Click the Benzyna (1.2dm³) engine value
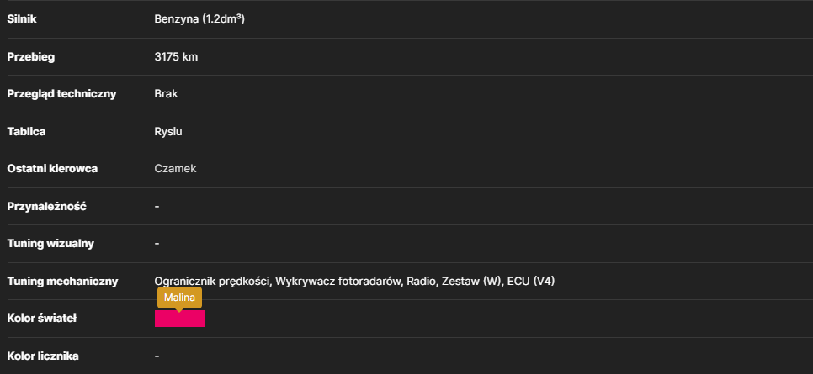Screen dimensions: 813x374 point(199,19)
